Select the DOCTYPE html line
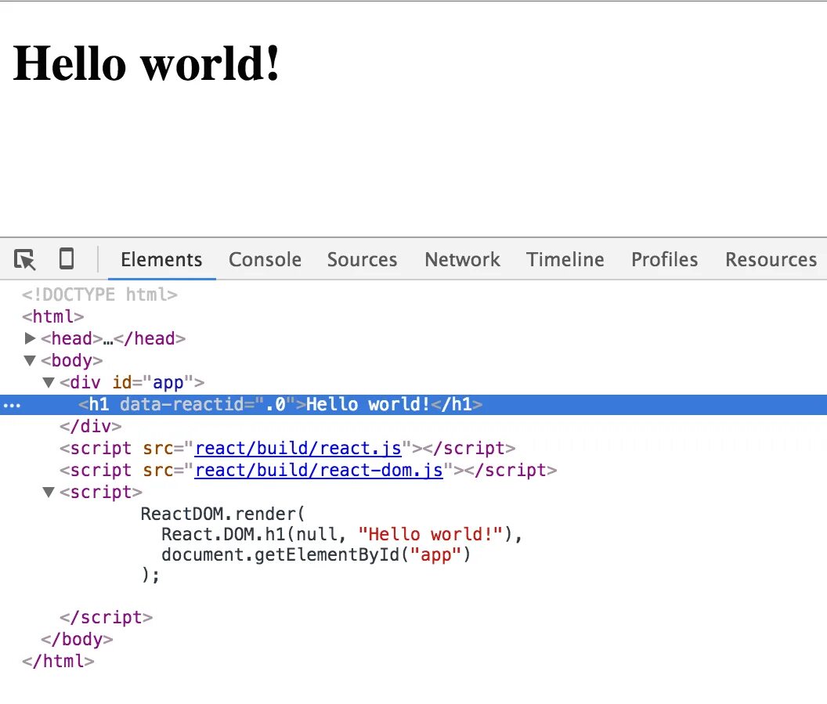 pyautogui.click(x=99, y=294)
